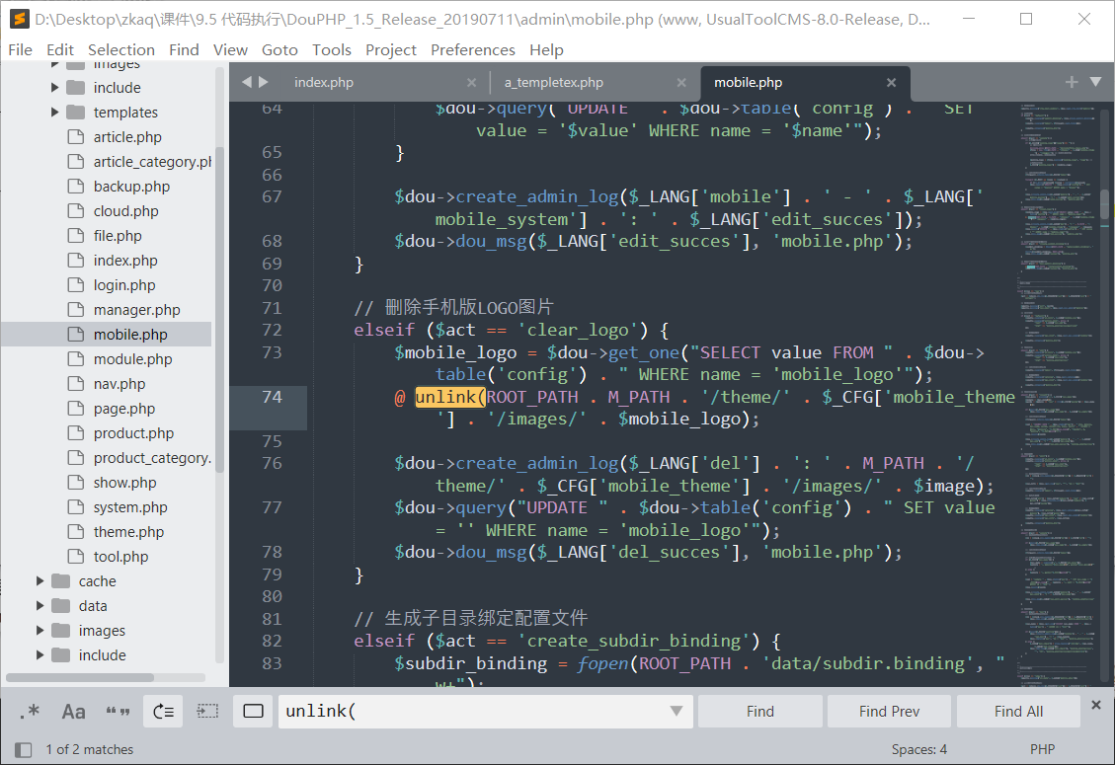The height and width of the screenshot is (765, 1115).
Task: Expand the data folder
Action: coord(40,606)
